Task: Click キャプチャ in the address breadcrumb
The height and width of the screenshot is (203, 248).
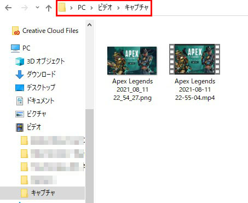Action: click(x=136, y=8)
